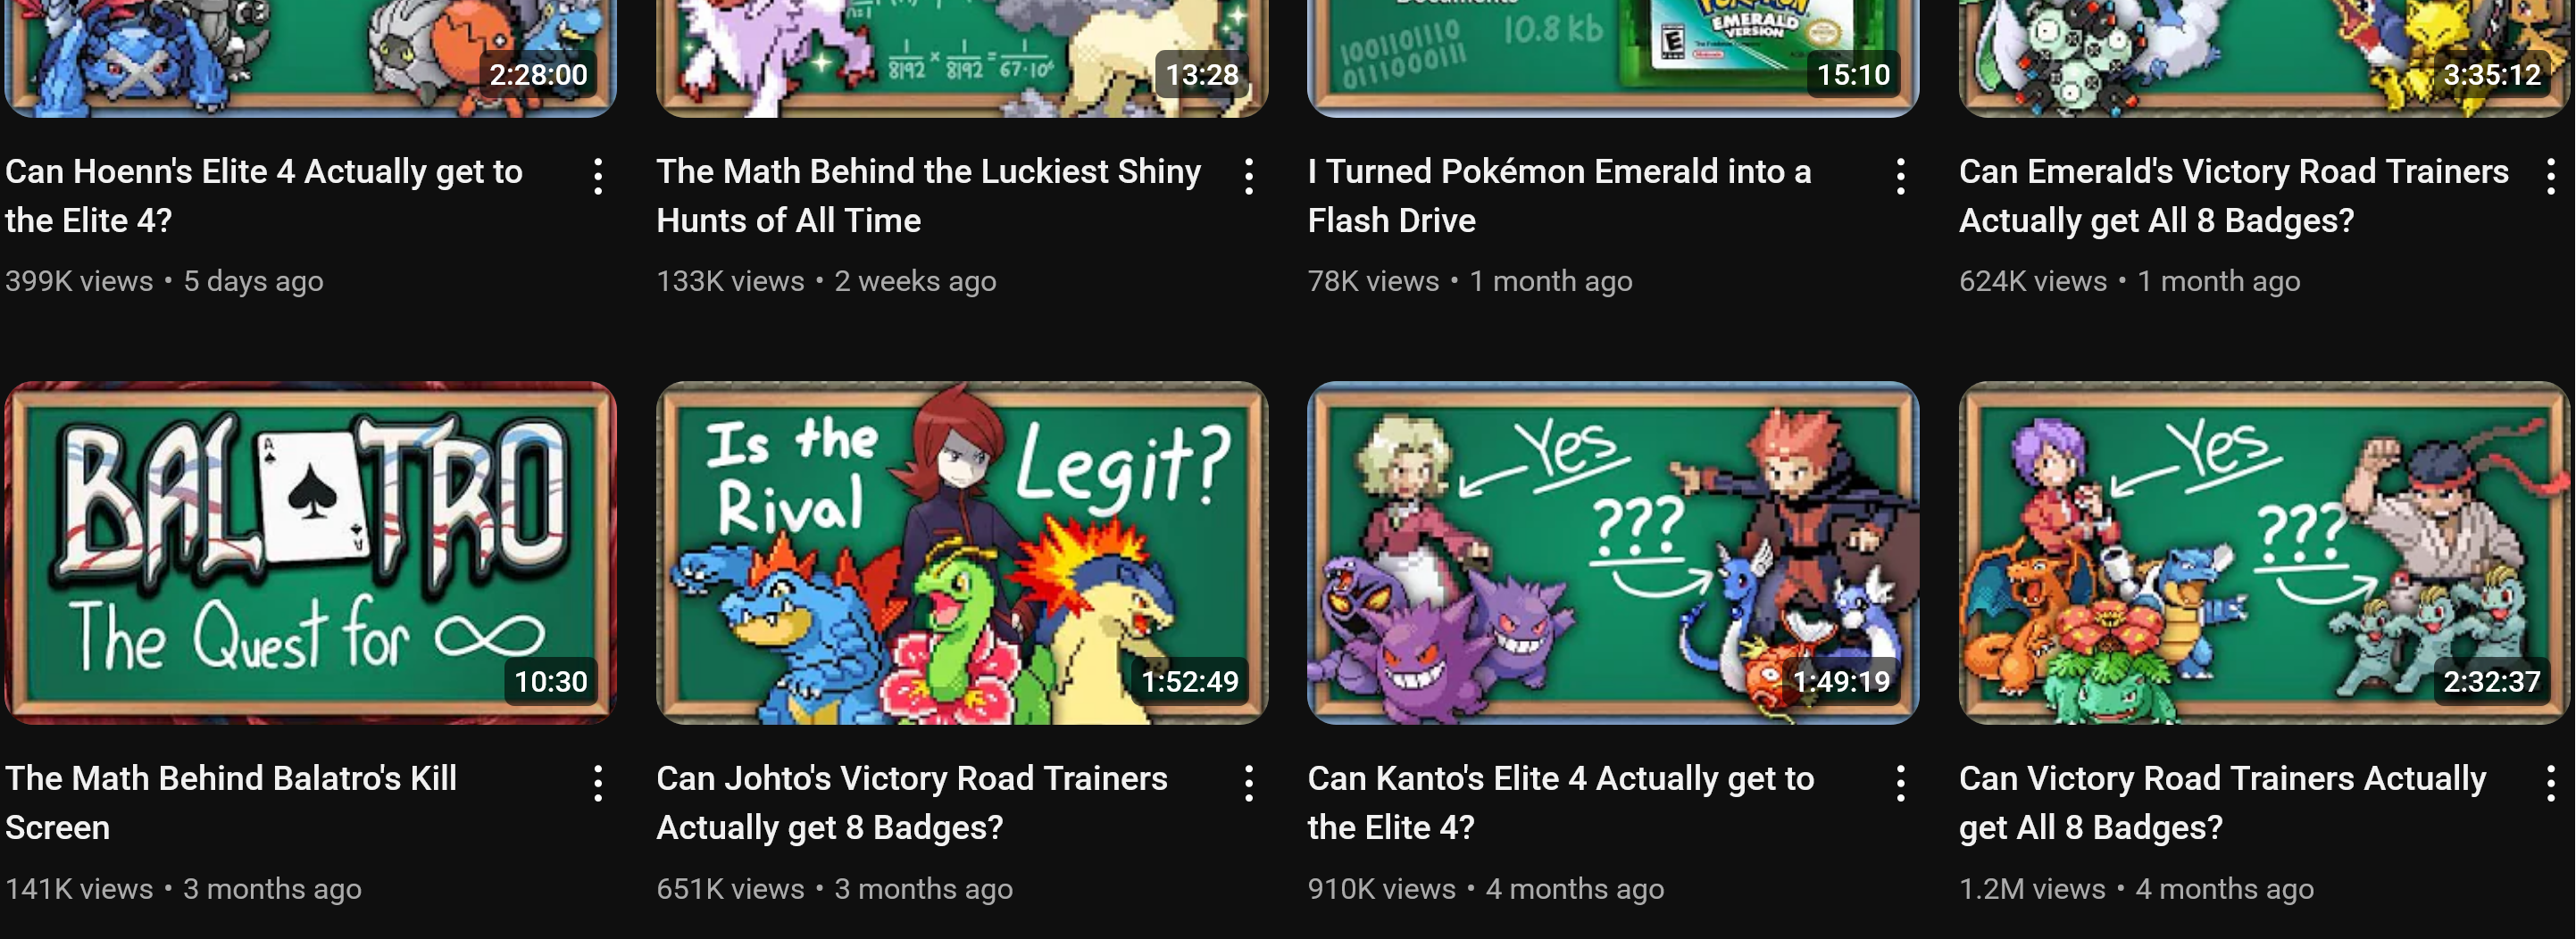The height and width of the screenshot is (939, 2576).
Task: Open options menu for Luckiest Shiny Hunts video
Action: point(1249,177)
